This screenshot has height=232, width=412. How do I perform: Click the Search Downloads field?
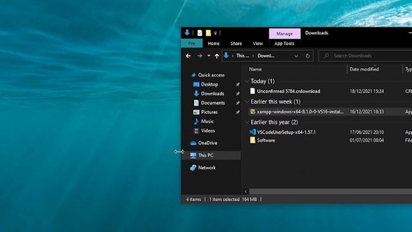365,56
